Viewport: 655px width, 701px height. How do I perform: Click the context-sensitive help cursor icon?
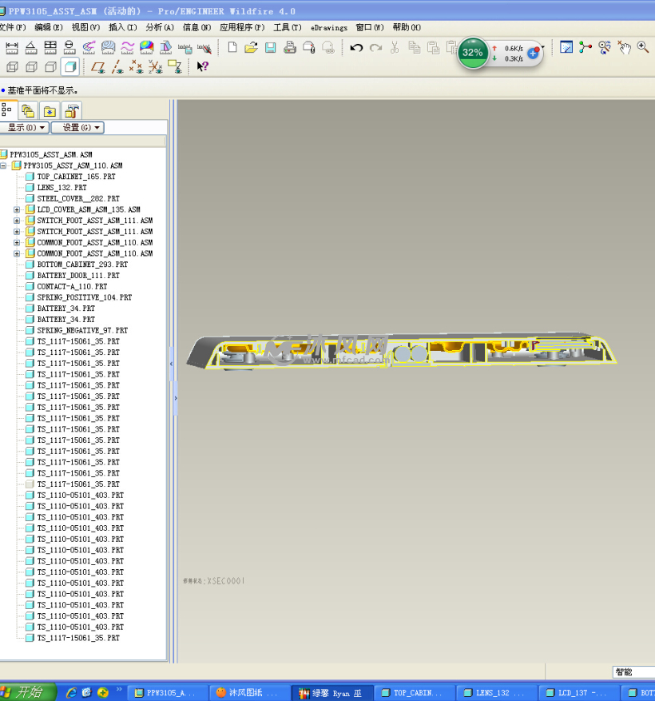(202, 66)
